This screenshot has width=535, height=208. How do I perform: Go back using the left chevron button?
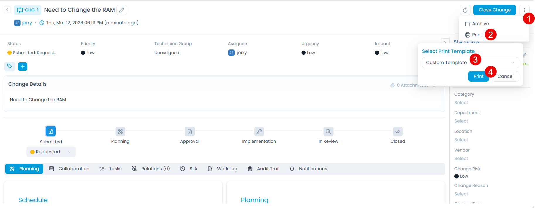click(7, 10)
